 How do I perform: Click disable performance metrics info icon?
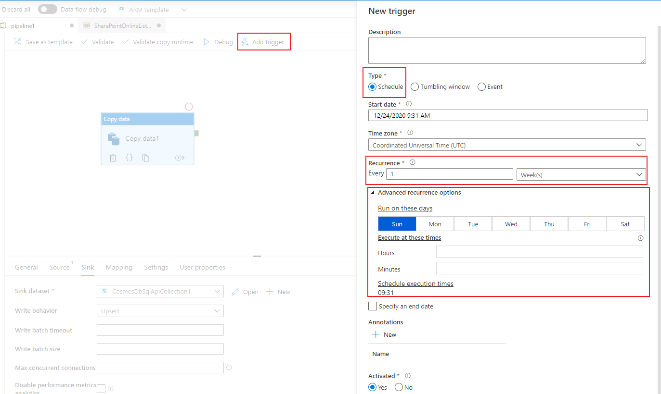pyautogui.click(x=111, y=388)
